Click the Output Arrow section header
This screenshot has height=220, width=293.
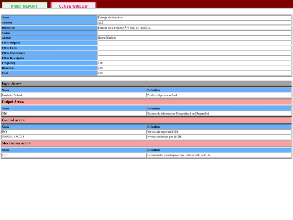146,102
